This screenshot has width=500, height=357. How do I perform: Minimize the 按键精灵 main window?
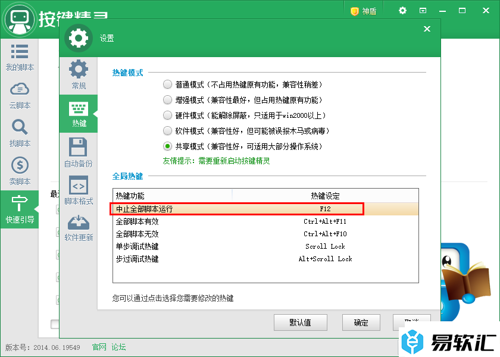coord(442,11)
